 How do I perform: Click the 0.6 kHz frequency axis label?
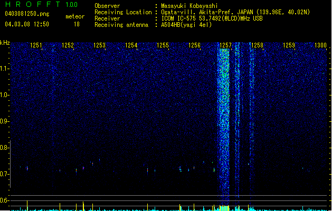(4, 200)
